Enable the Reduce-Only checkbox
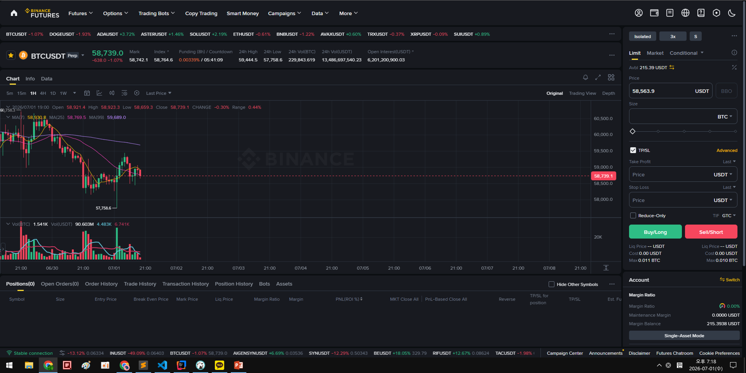Image resolution: width=746 pixels, height=373 pixels. click(633, 216)
